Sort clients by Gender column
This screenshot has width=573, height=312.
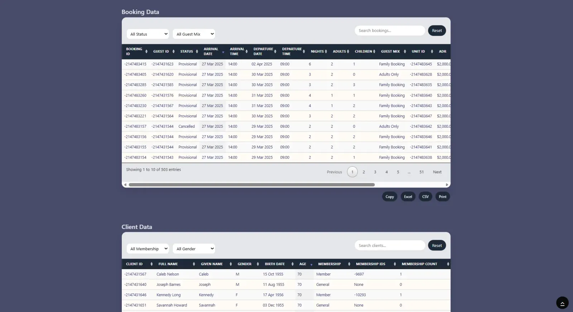pos(248,264)
